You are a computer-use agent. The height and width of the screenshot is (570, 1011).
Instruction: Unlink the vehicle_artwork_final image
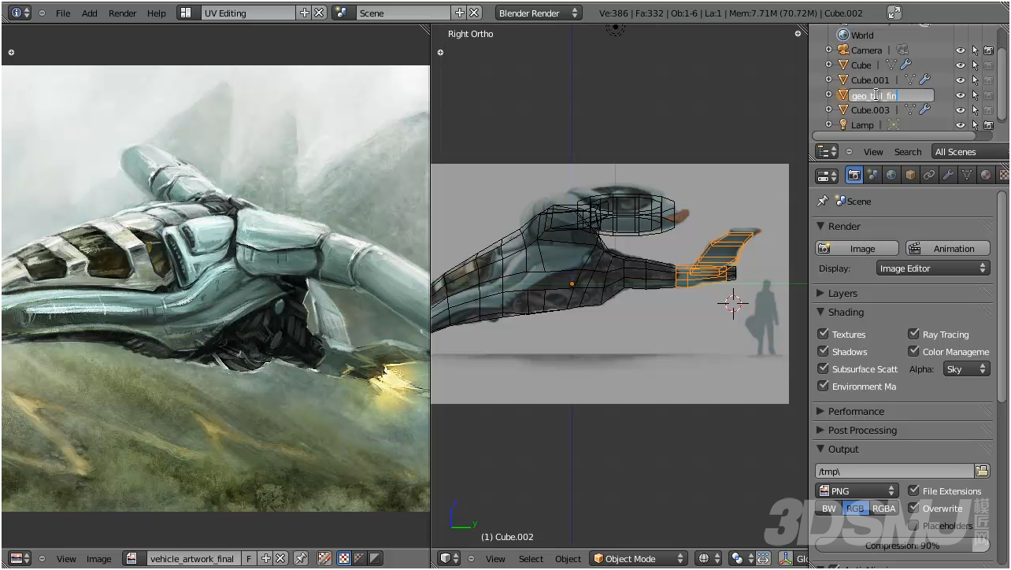[280, 558]
